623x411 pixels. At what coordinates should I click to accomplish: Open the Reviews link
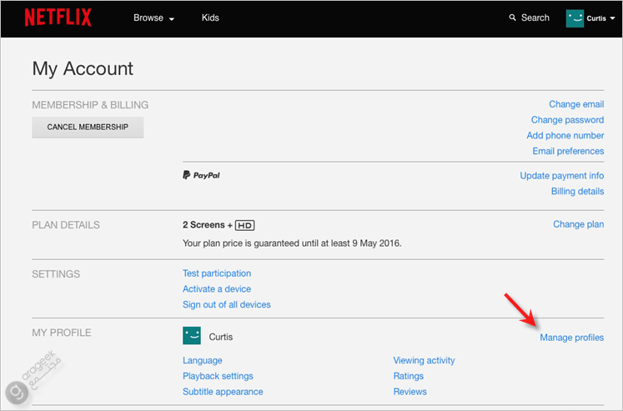410,392
